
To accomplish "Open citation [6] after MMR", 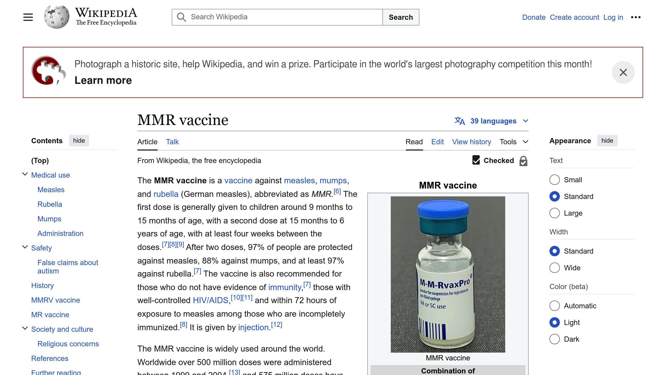I will coord(337,191).
